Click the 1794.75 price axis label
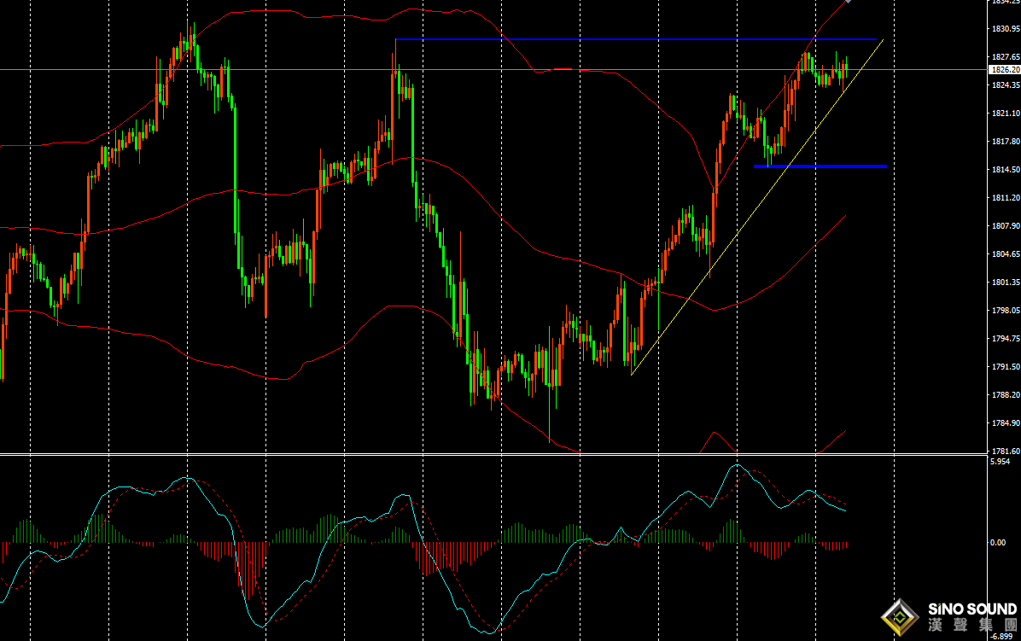1021x641 pixels. (1006, 338)
